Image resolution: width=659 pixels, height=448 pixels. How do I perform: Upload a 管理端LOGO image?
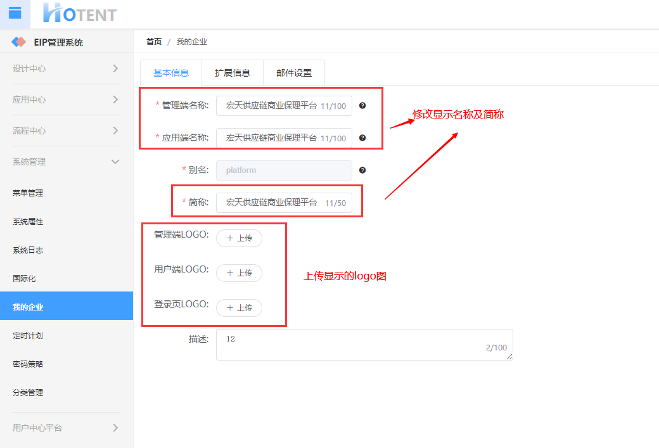click(239, 238)
